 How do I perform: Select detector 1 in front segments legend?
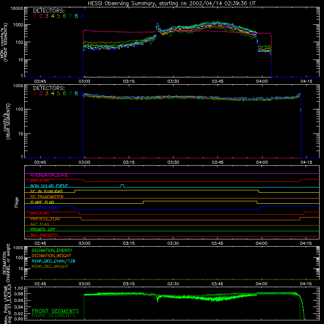point(35,16)
